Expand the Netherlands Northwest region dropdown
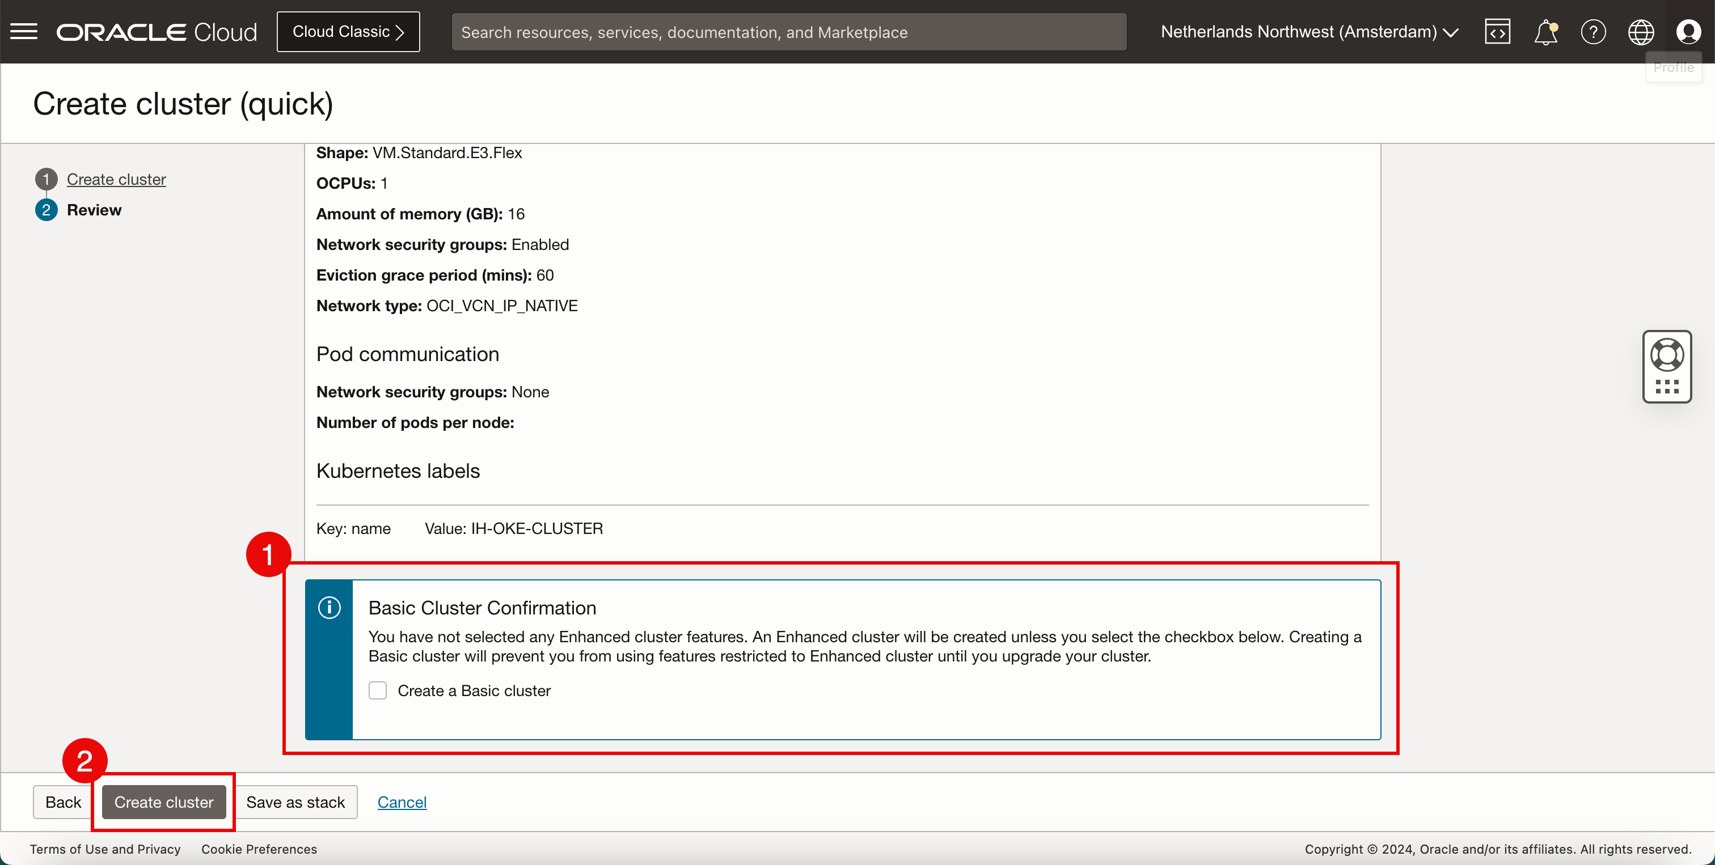This screenshot has width=1715, height=865. (1309, 31)
